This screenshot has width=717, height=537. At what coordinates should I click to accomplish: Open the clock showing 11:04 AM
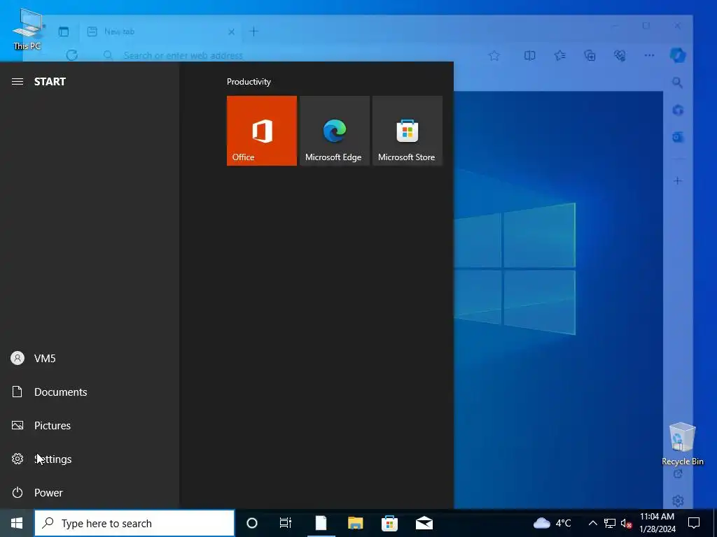point(657,523)
